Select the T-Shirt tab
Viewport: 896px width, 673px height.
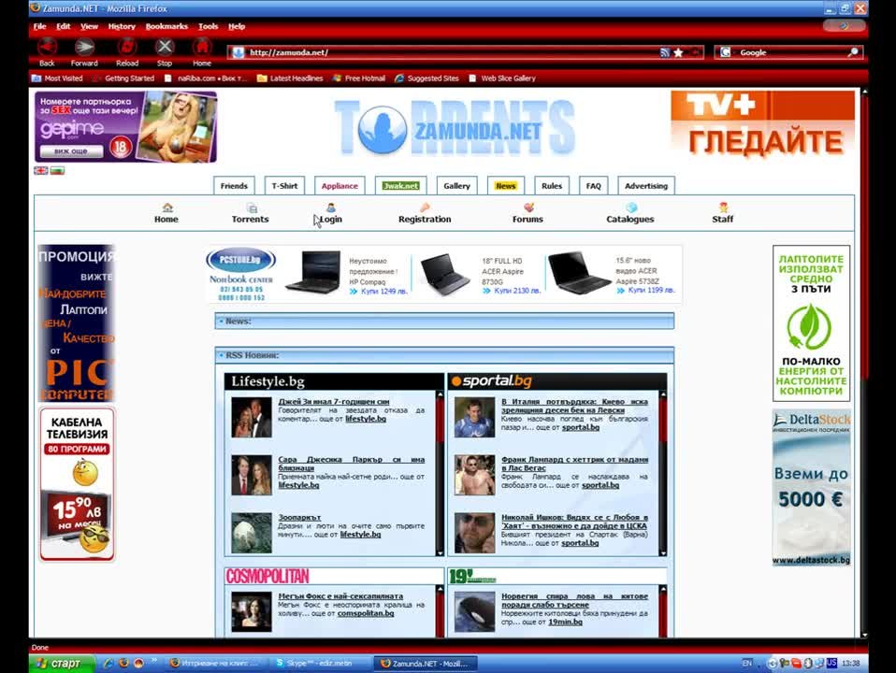point(284,186)
